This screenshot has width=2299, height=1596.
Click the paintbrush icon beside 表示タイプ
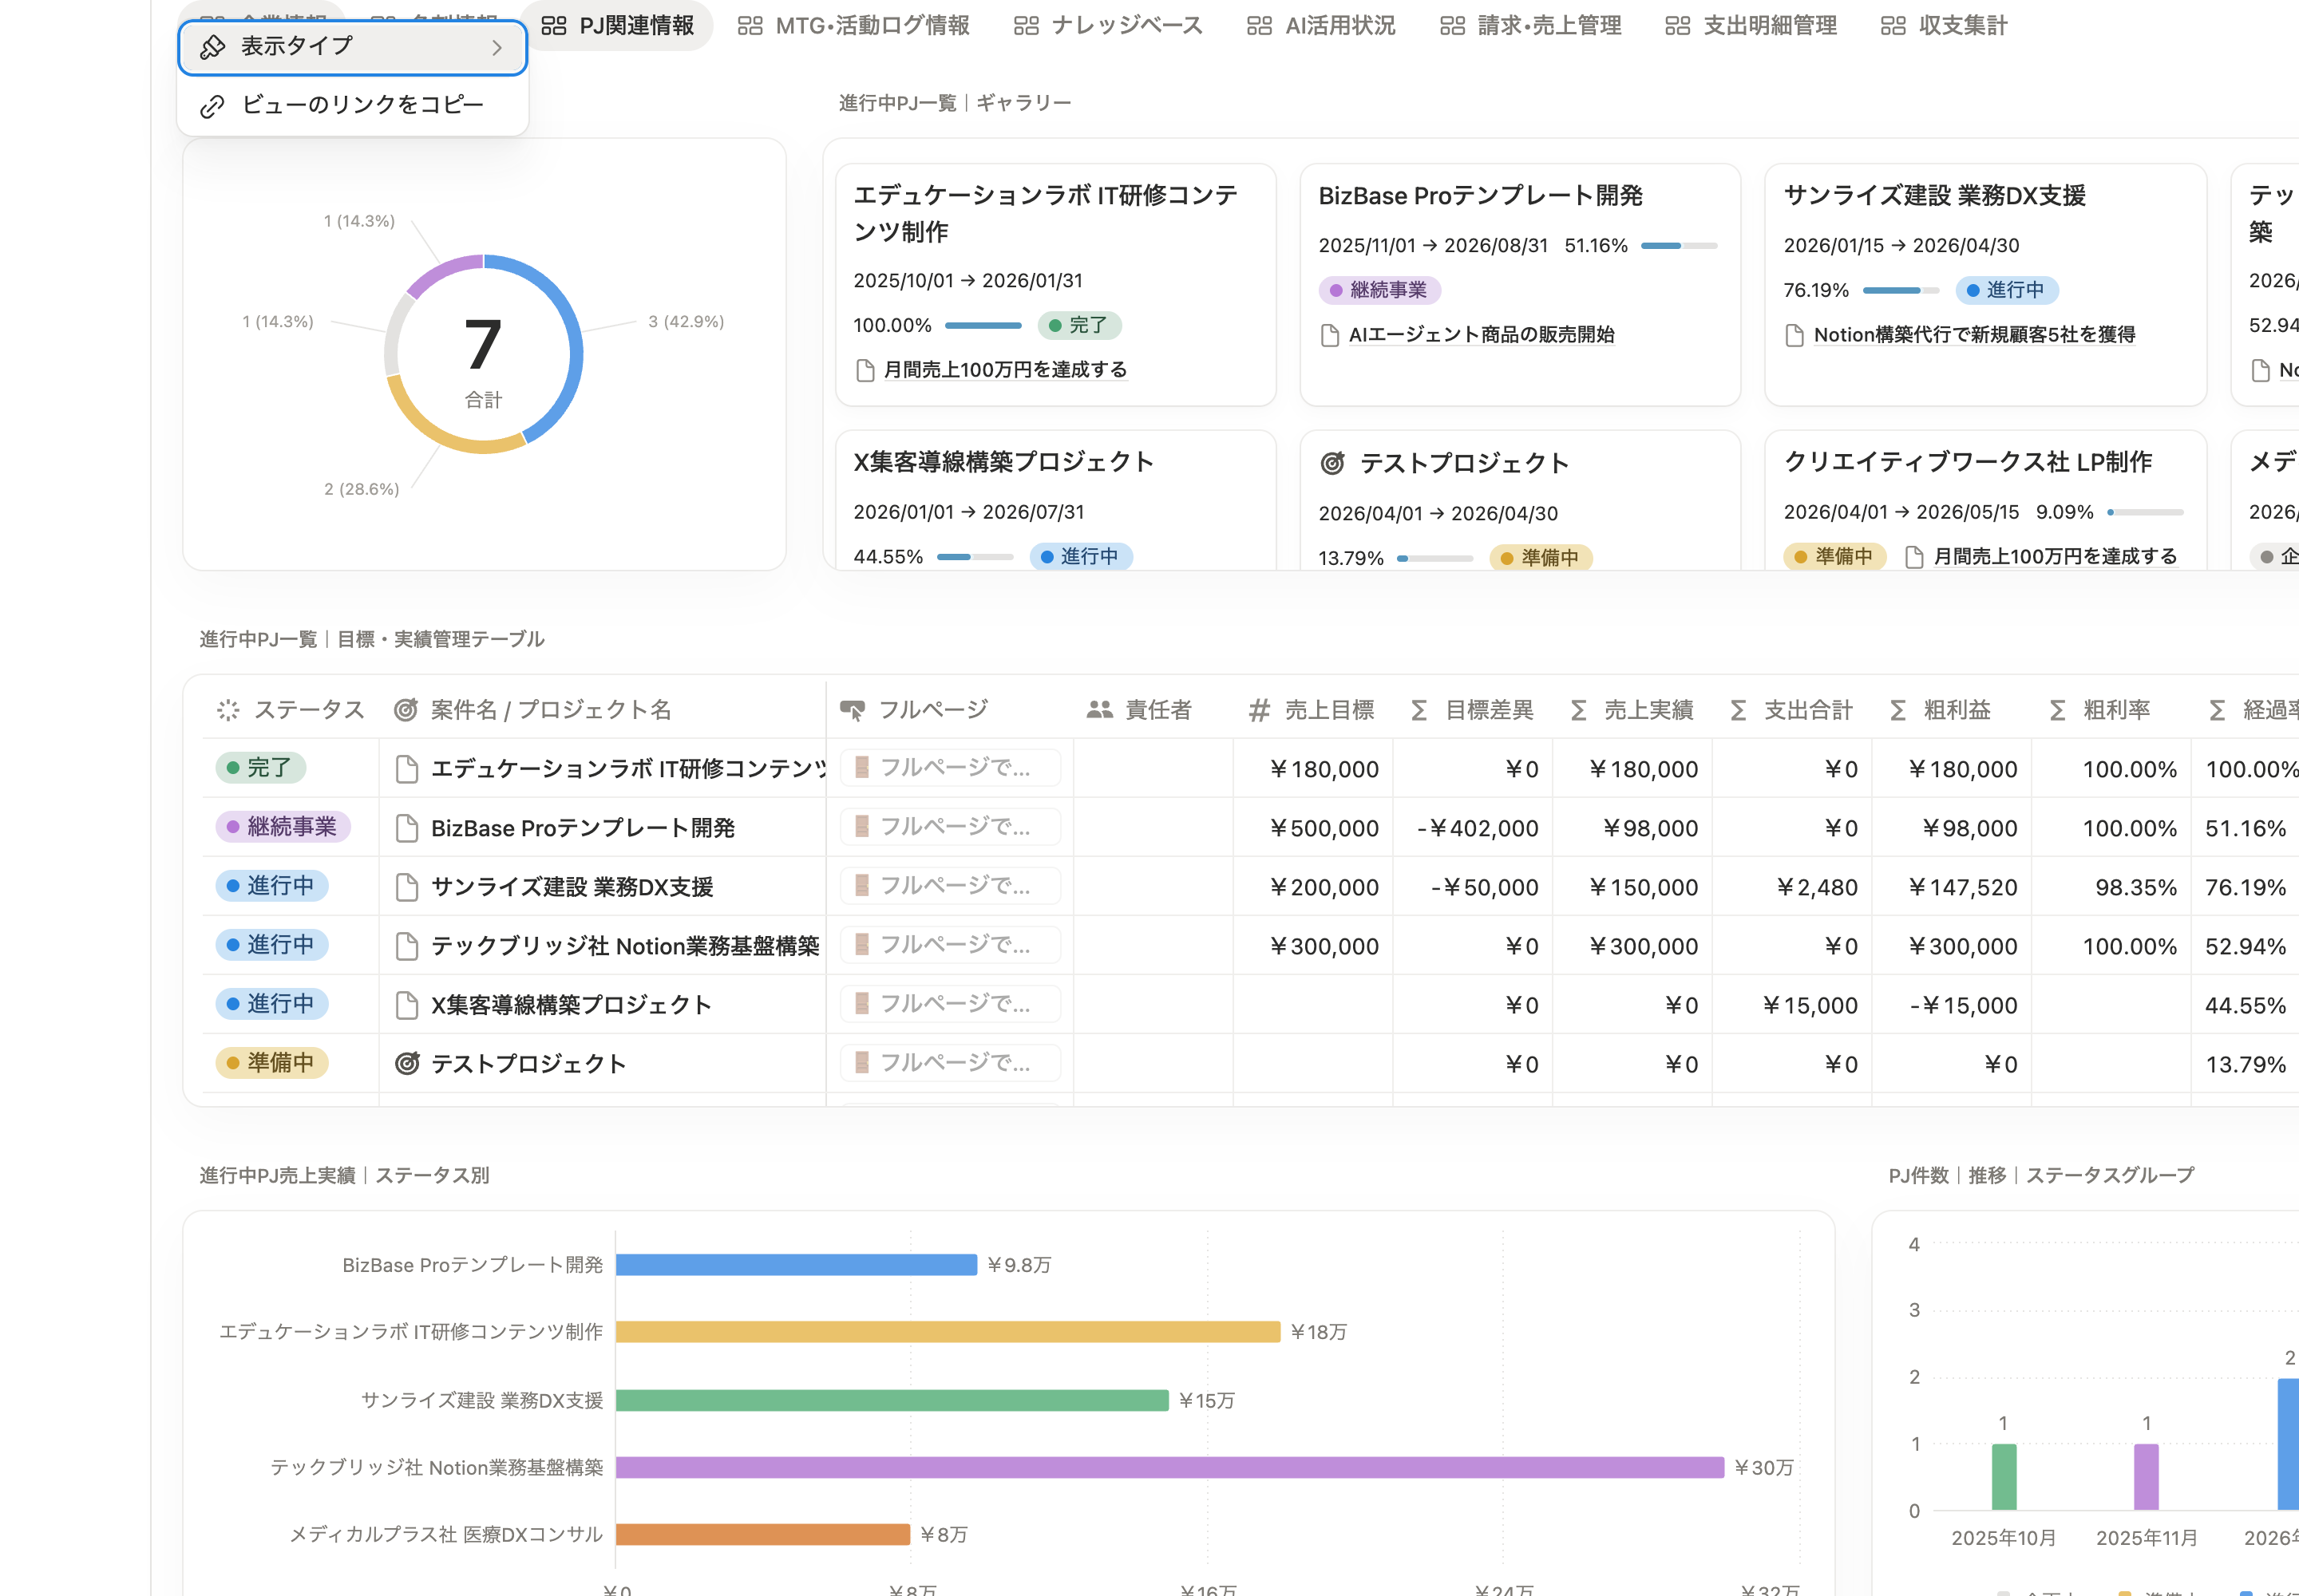click(x=212, y=47)
